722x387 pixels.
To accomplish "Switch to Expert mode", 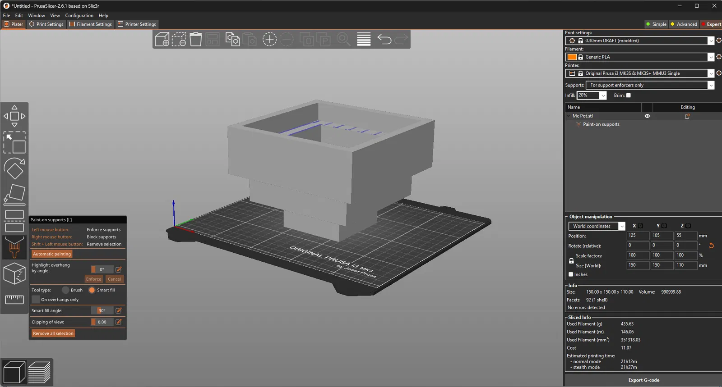I will pos(711,24).
